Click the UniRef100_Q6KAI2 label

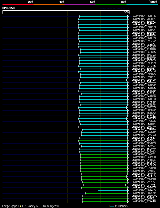(x=143, y=132)
